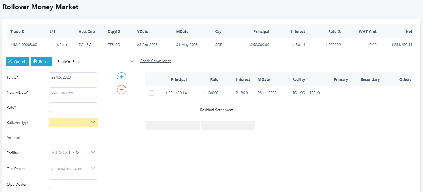Click the 1,251,130.14 net amount in top table
The height and width of the screenshot is (192, 423).
pyautogui.click(x=402, y=45)
